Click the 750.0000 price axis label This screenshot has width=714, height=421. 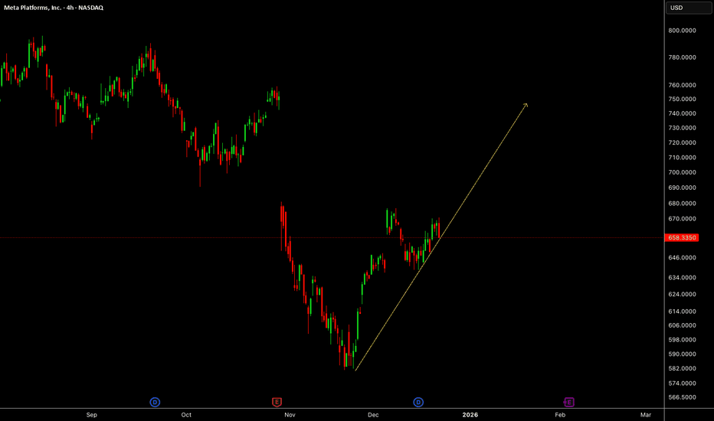point(683,100)
